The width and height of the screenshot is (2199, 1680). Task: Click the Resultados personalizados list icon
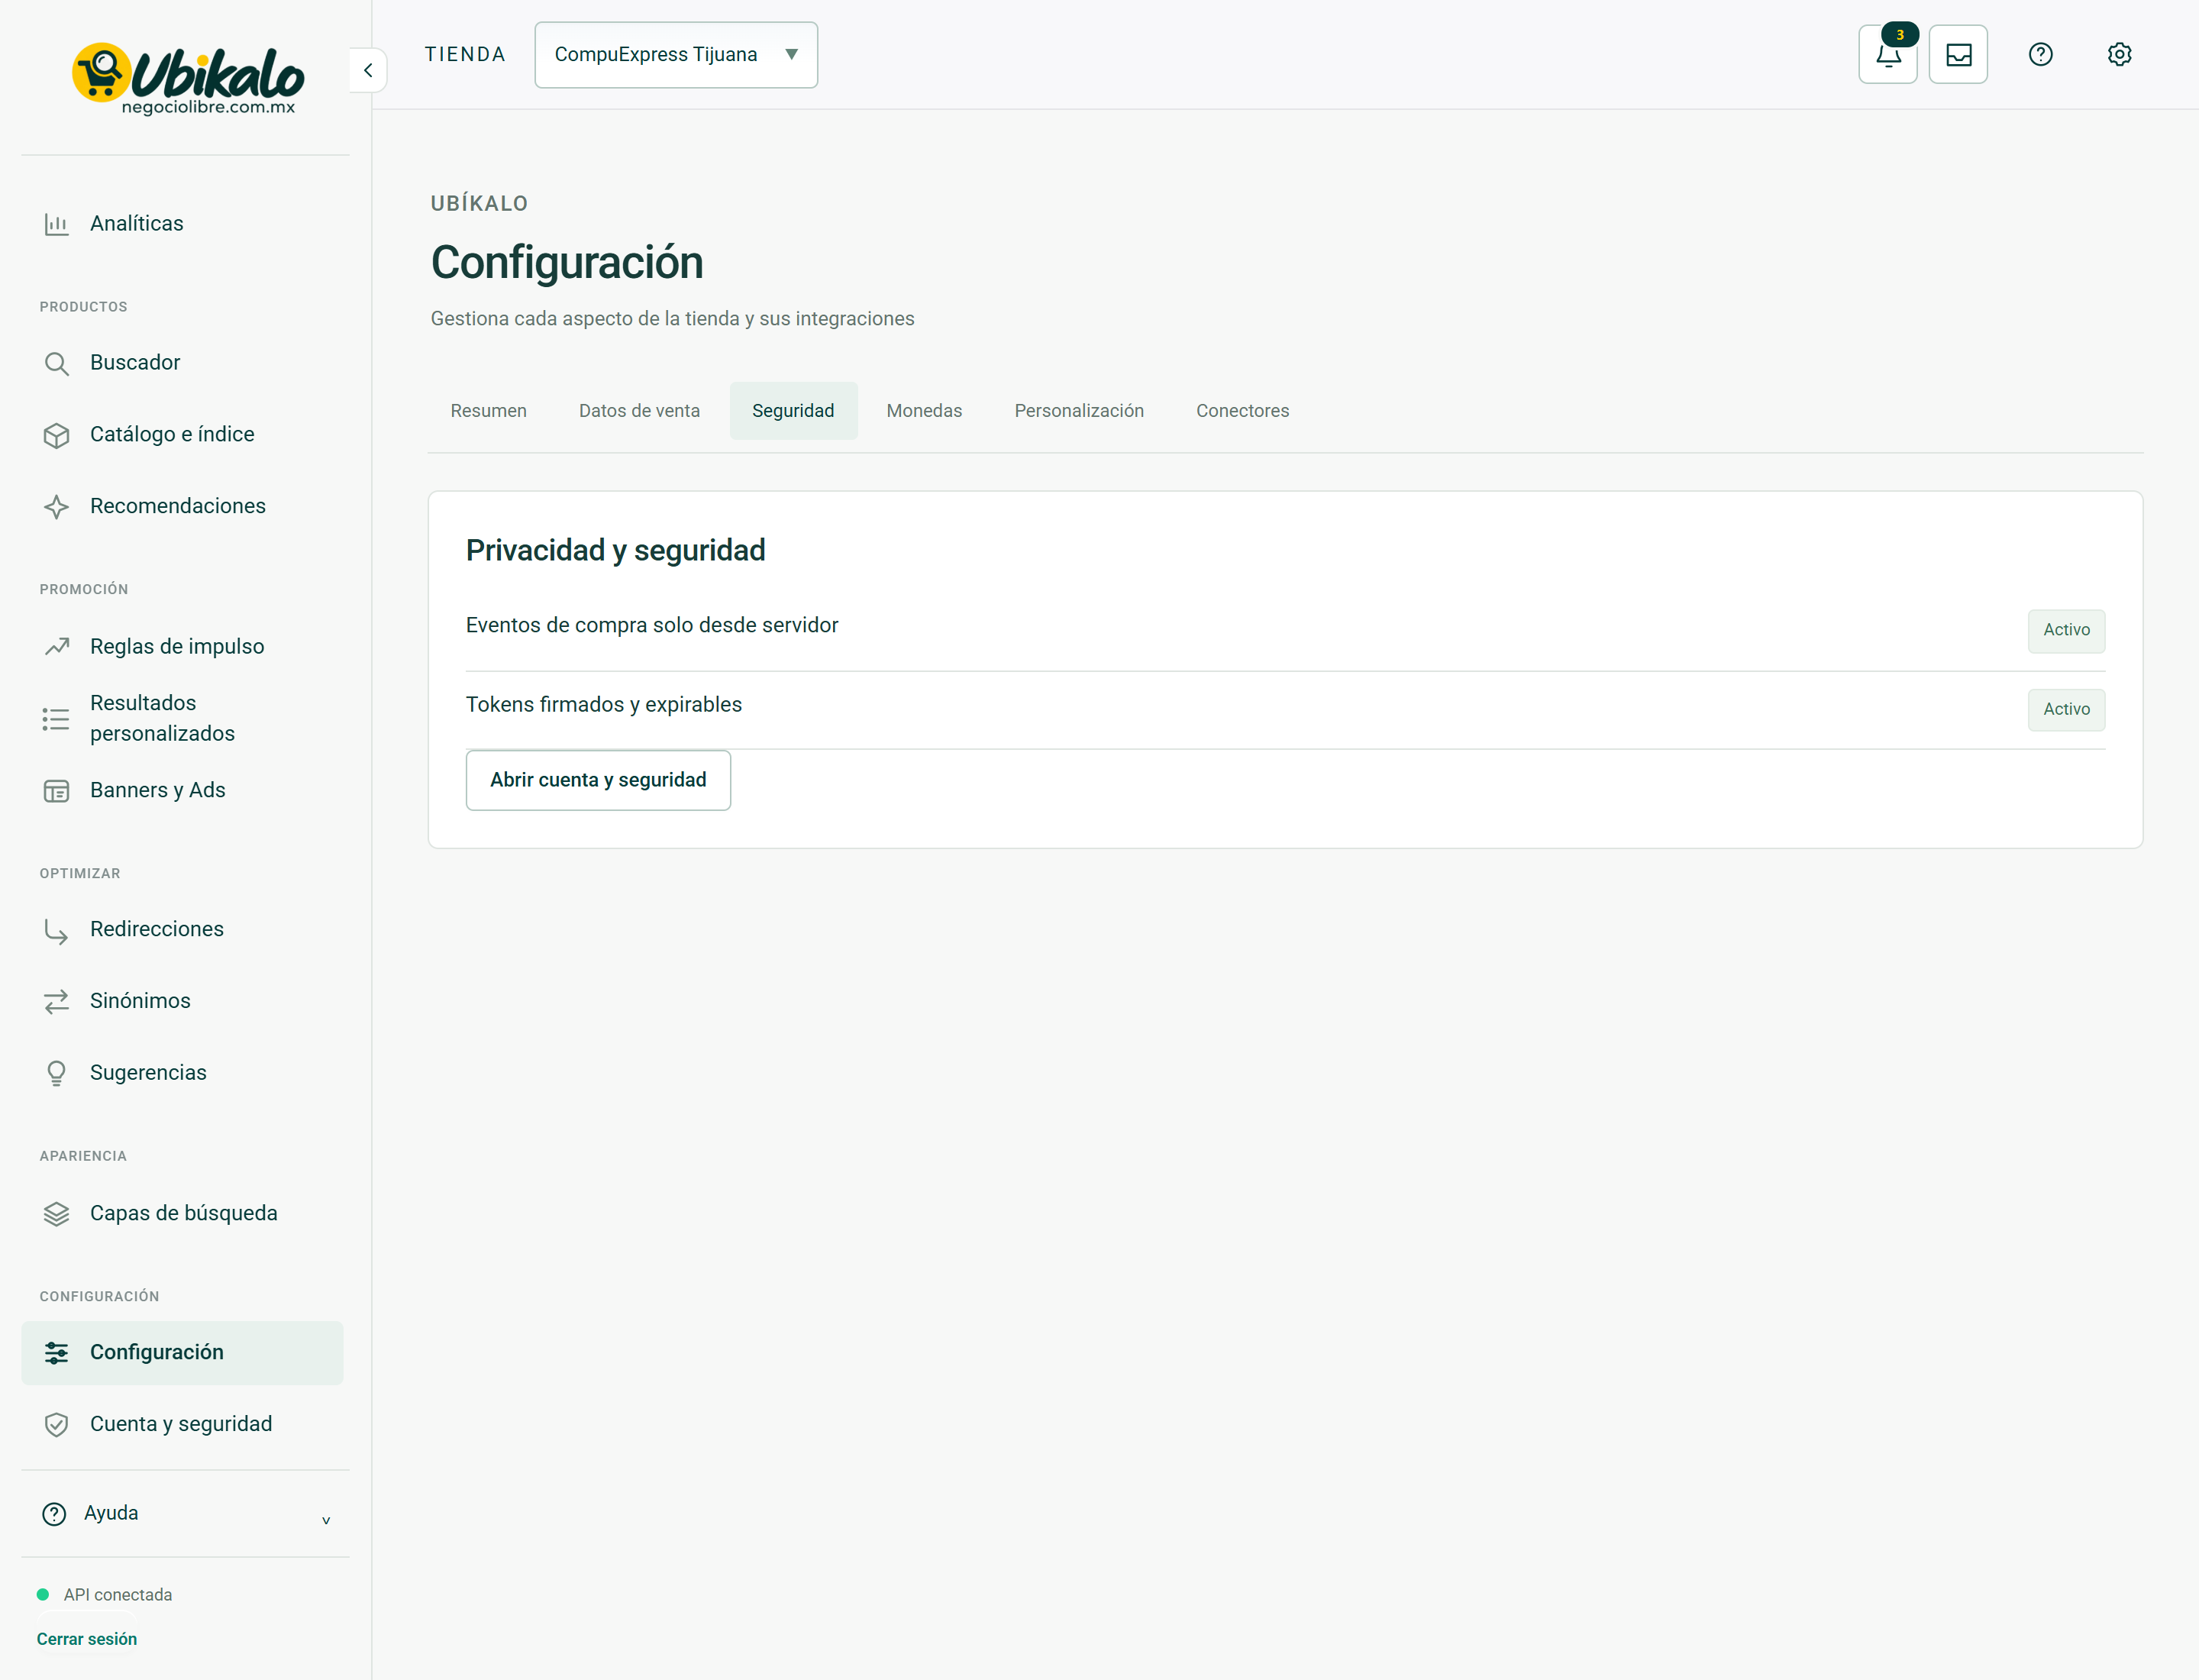coord(56,719)
